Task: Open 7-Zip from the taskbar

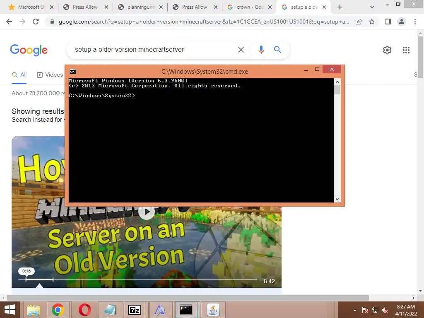Action: (x=135, y=310)
